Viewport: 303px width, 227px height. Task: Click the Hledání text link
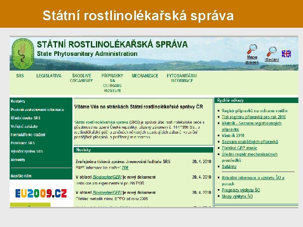click(272, 60)
